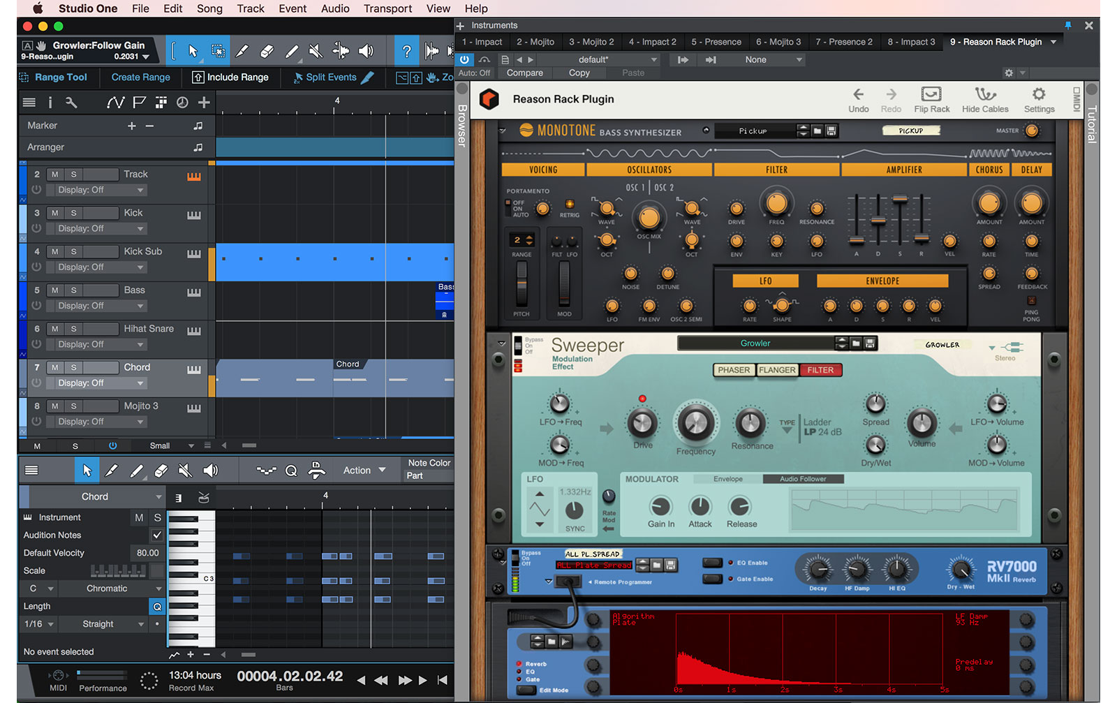This screenshot has width=1117, height=703.
Task: Select the Eraser tool in arrange toolbar
Action: [267, 51]
